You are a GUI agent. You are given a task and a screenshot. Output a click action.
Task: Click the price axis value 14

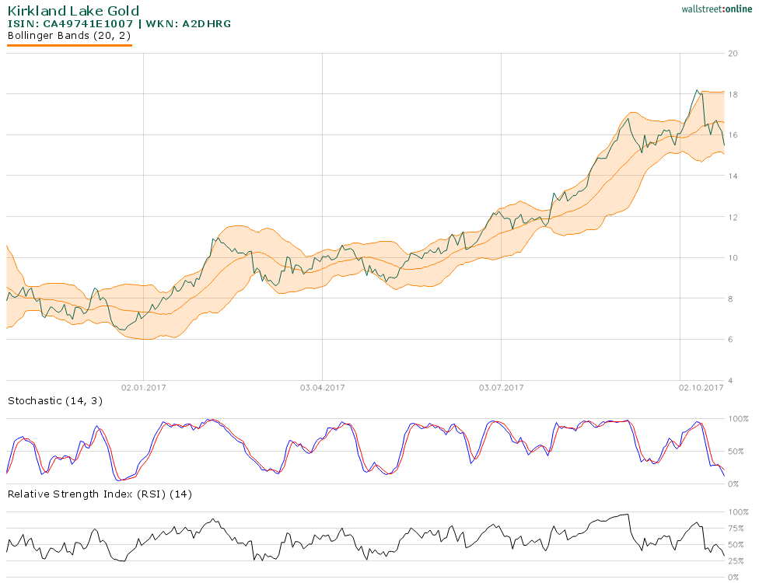point(733,176)
